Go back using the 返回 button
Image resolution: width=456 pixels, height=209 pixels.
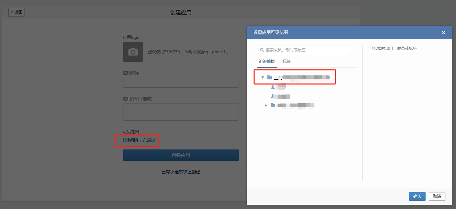coord(17,12)
